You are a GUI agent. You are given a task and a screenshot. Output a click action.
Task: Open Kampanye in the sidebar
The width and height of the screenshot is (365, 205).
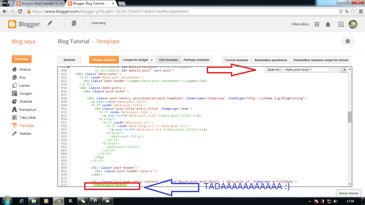point(28,109)
